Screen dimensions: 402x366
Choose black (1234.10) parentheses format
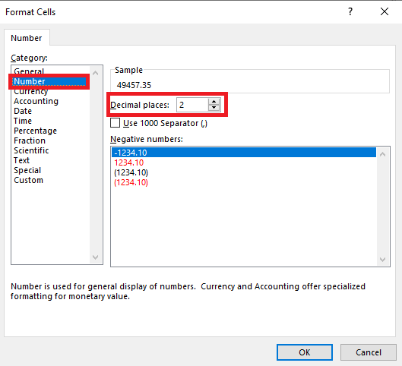click(131, 172)
